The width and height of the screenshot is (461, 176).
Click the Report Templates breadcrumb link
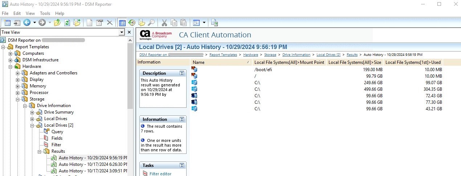click(223, 55)
